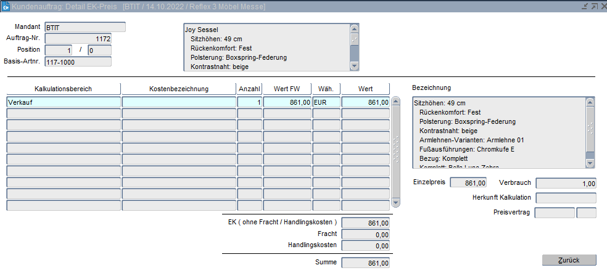Click the Mandant field containing BTIT
This screenshot has width=607, height=273.
(85, 27)
